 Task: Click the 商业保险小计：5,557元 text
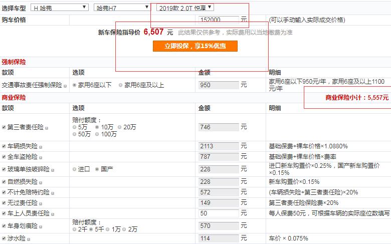click(x=357, y=98)
